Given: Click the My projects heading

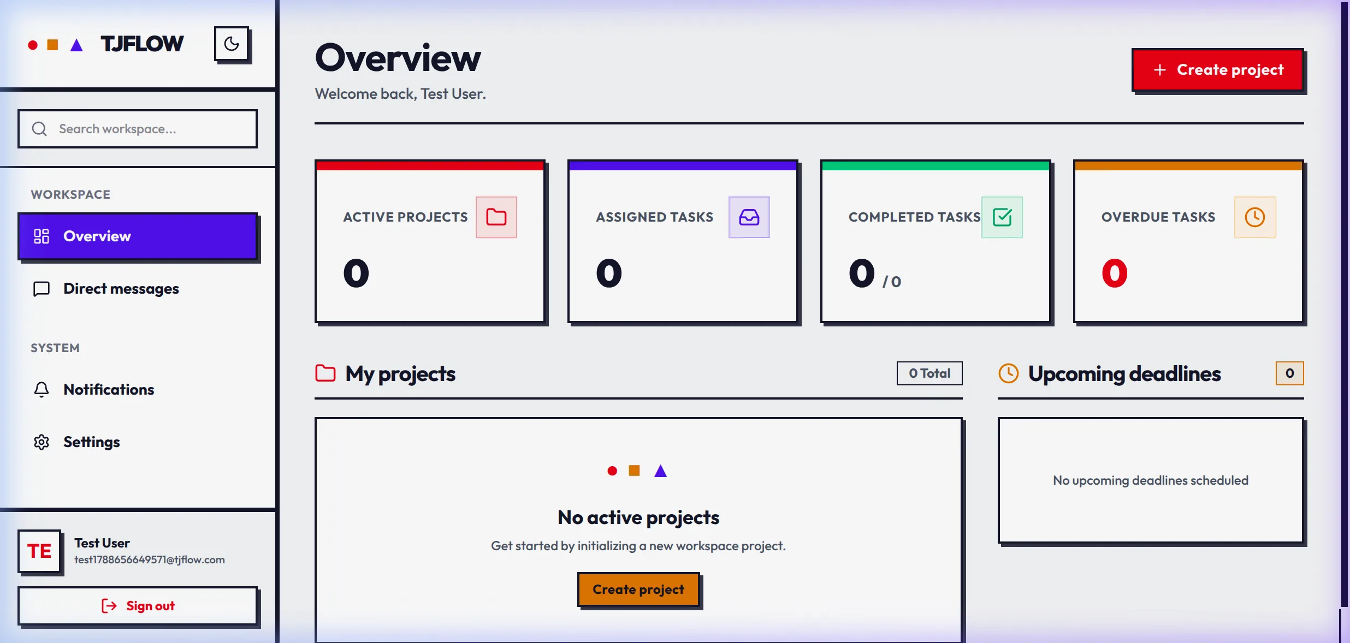Looking at the screenshot, I should click(400, 374).
